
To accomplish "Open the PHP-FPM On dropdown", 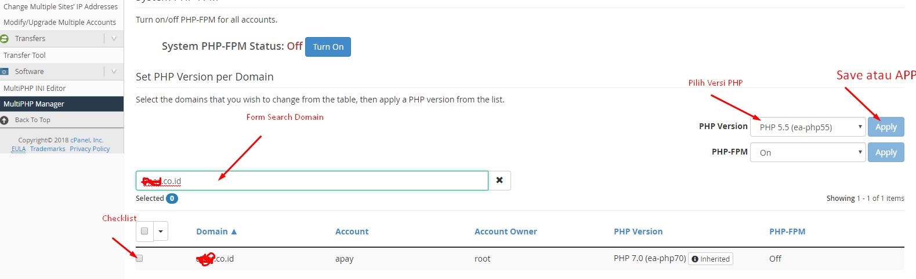I will pos(808,153).
